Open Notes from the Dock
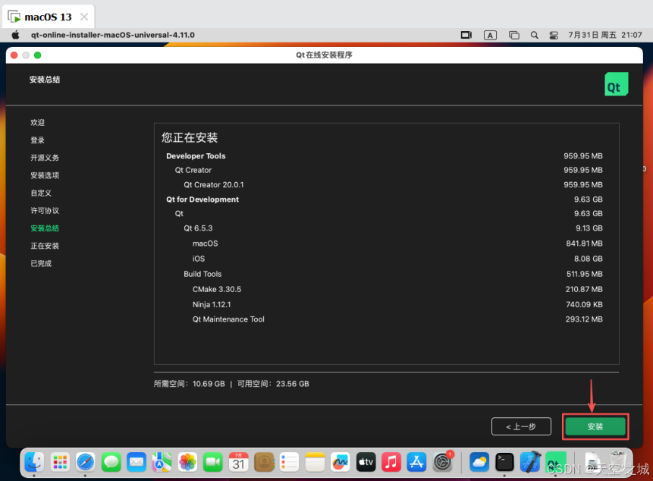Image resolution: width=653 pixels, height=481 pixels. point(315,462)
